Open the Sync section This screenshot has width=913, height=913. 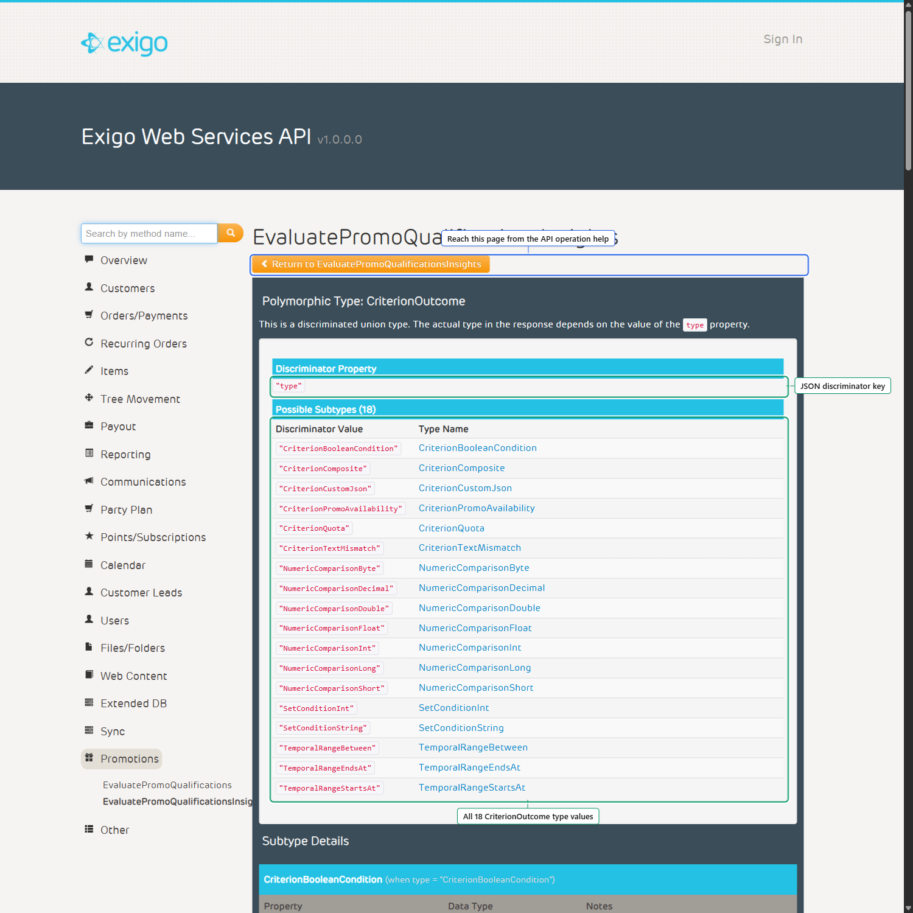113,731
